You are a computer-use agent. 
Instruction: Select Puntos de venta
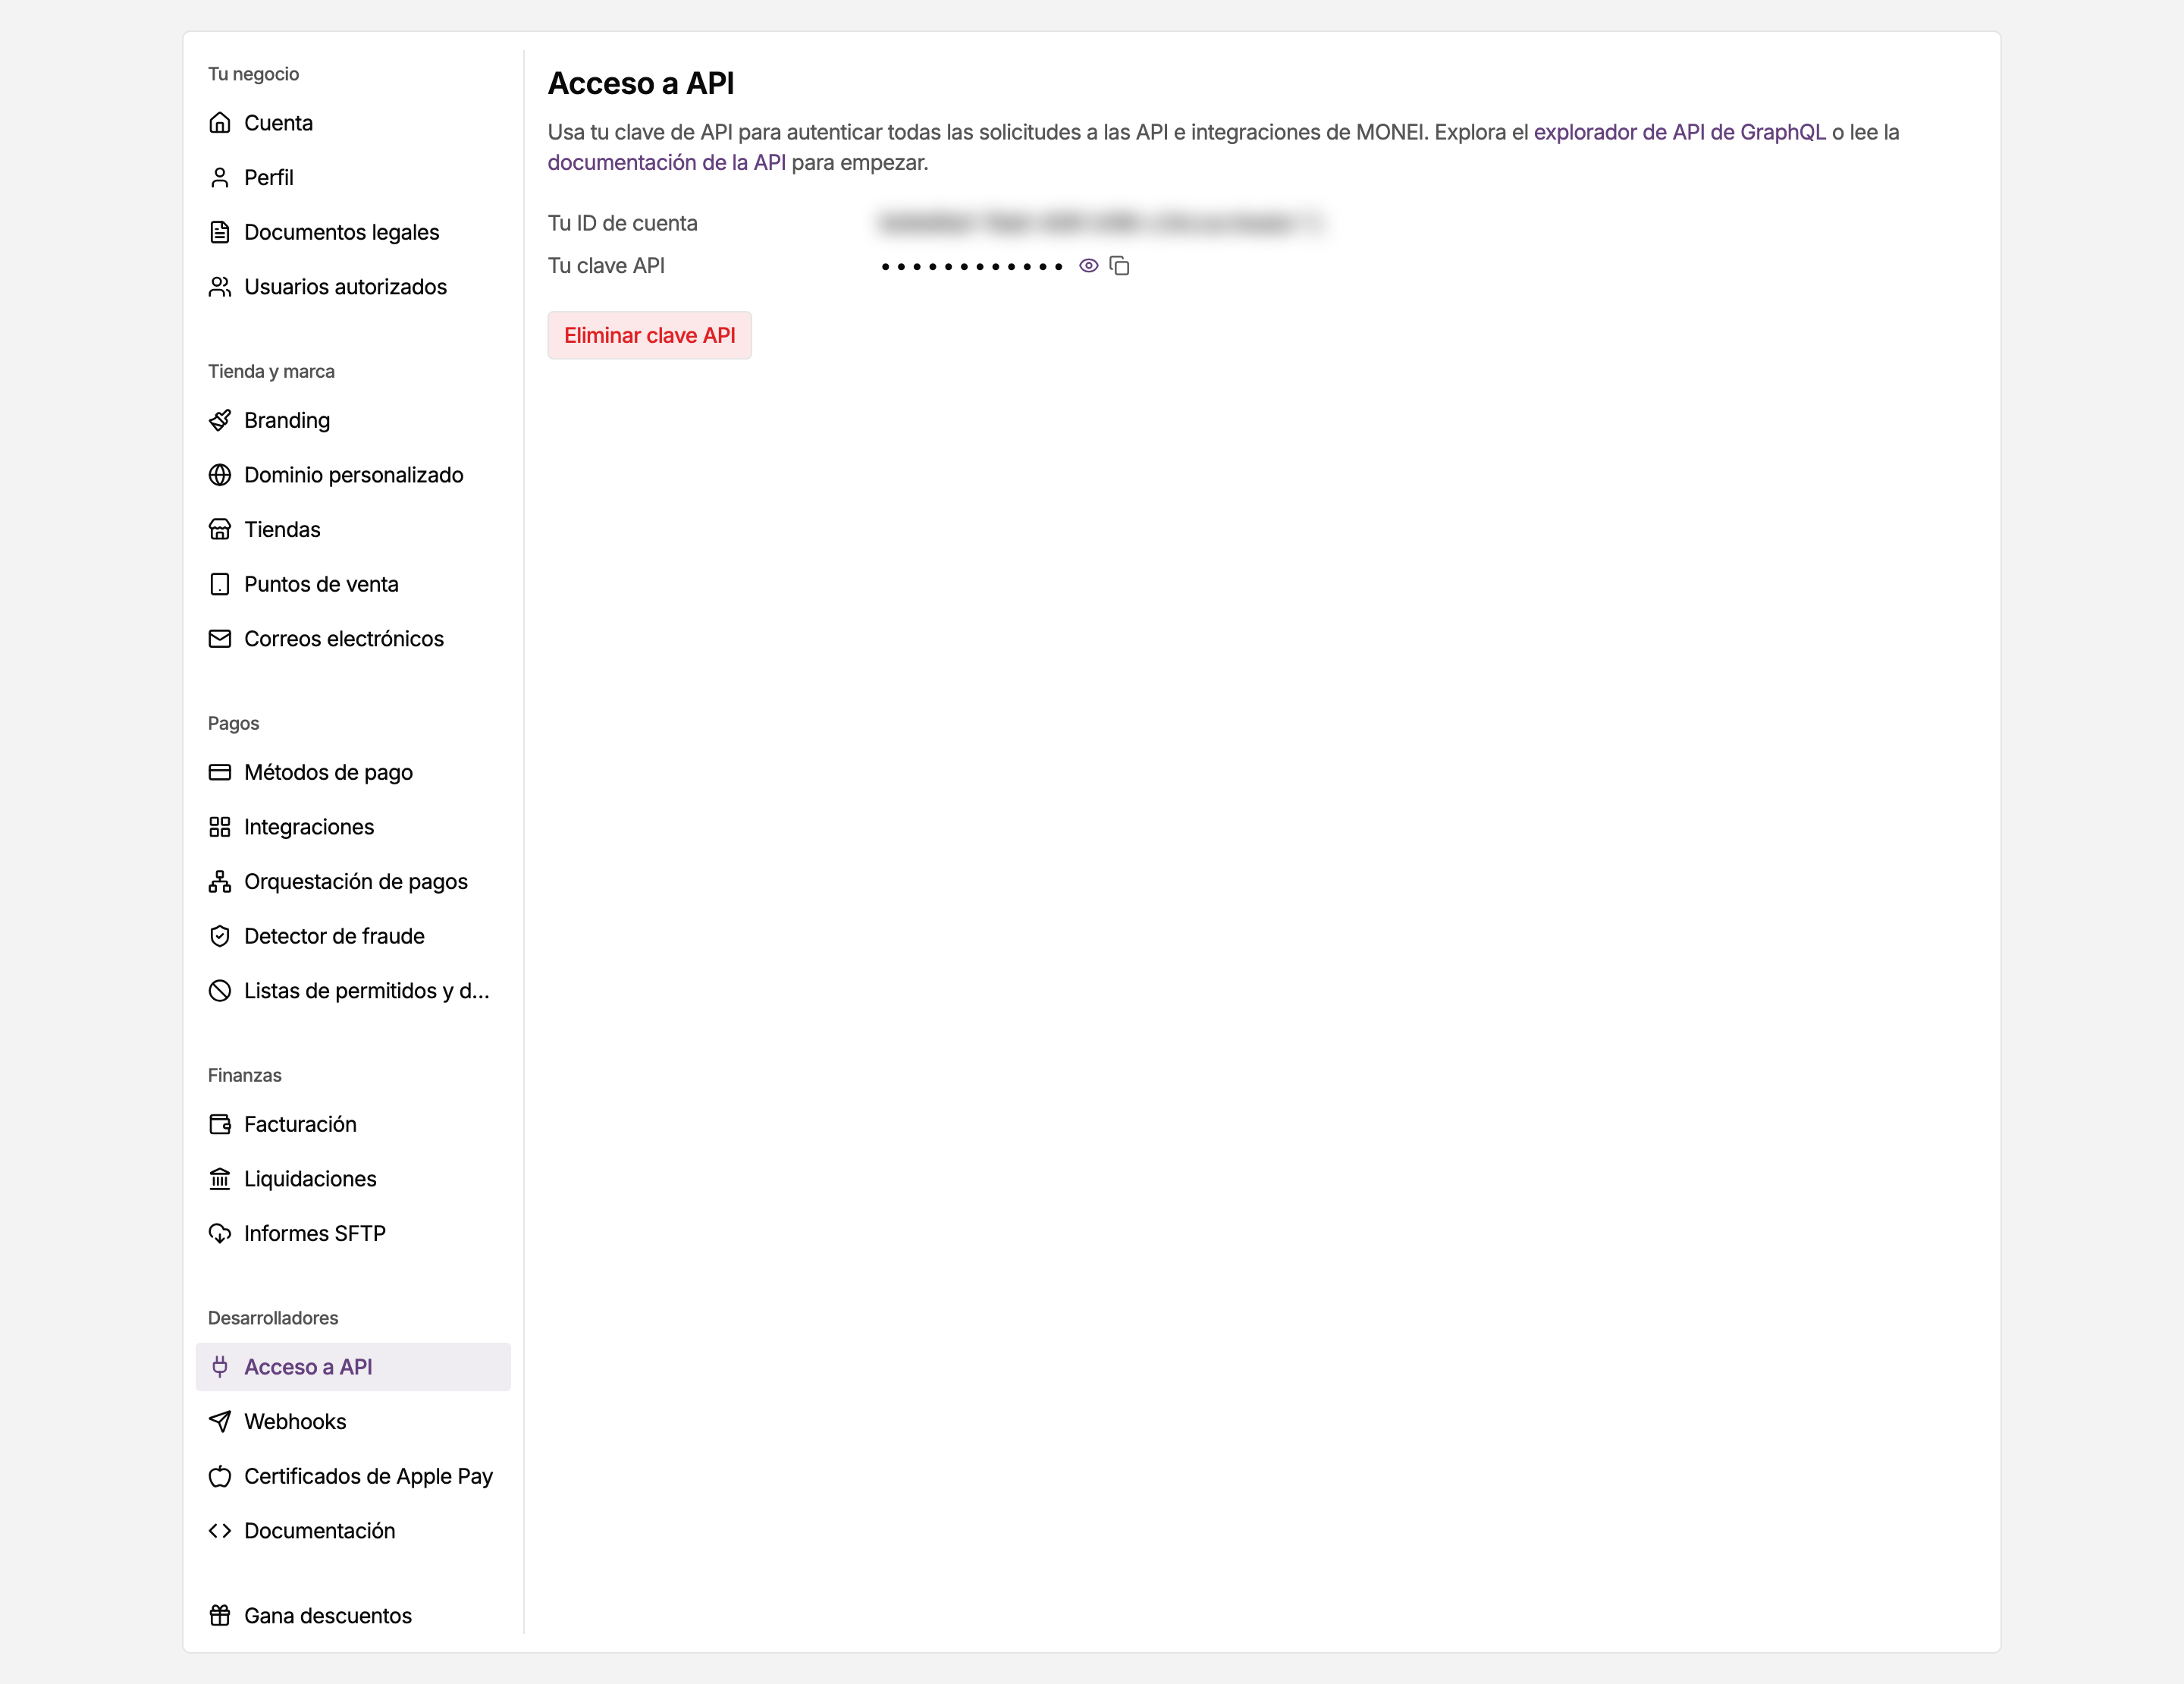click(x=353, y=584)
